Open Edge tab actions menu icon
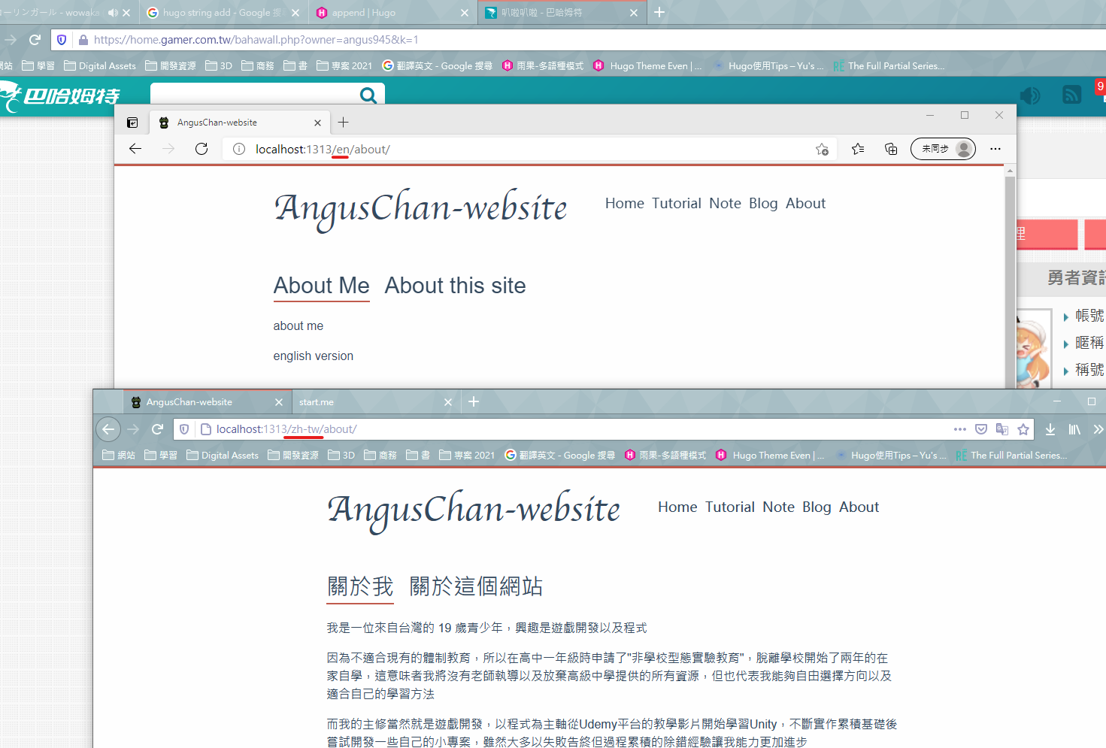Viewport: 1106px width, 748px height. (132, 123)
